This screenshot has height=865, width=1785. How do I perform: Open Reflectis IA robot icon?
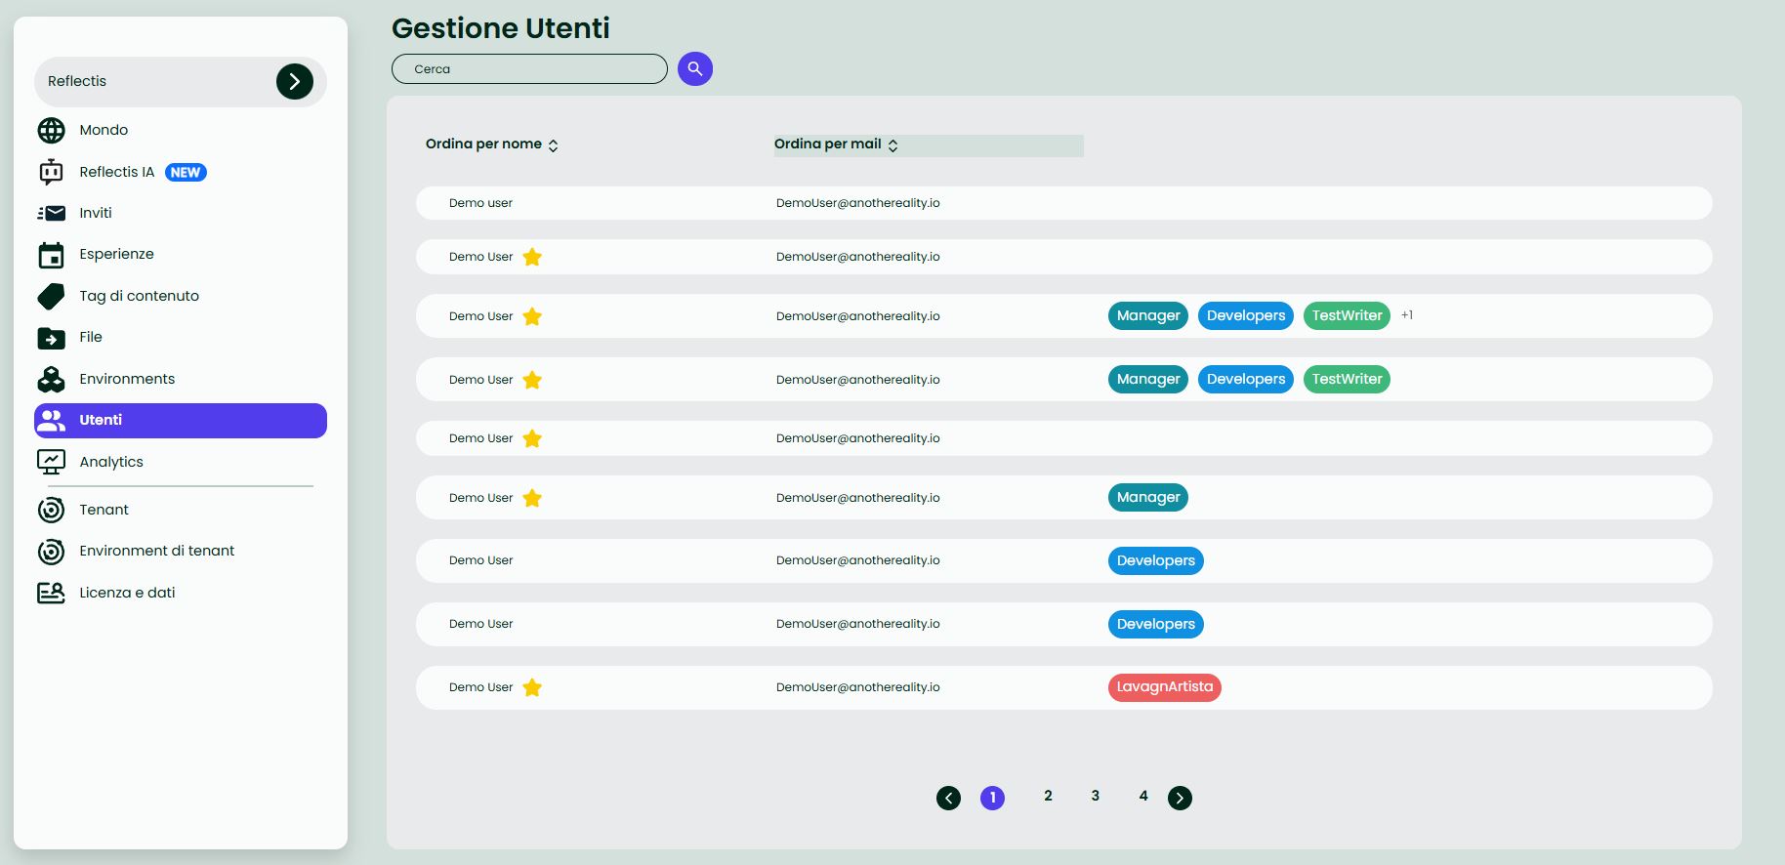51,172
